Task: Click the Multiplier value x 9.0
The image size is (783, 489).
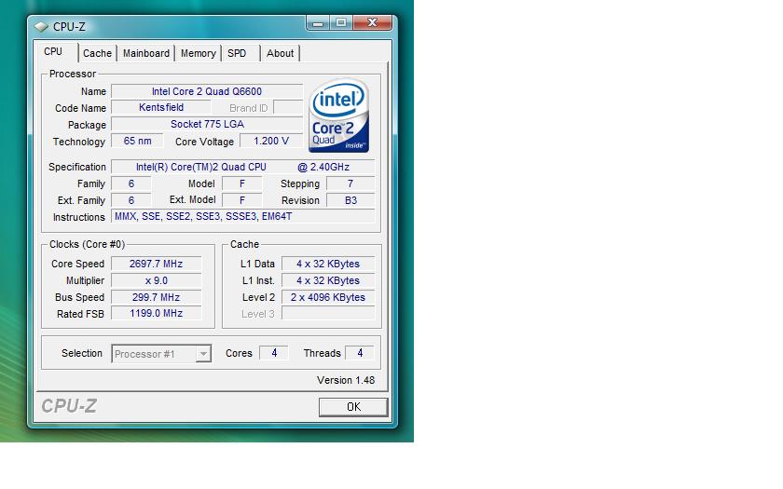Action: 156,280
